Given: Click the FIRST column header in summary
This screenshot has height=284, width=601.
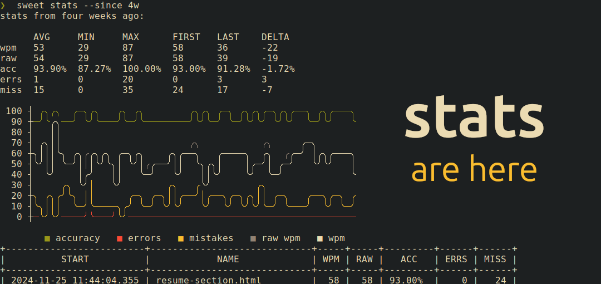Looking at the screenshot, I should click(186, 37).
